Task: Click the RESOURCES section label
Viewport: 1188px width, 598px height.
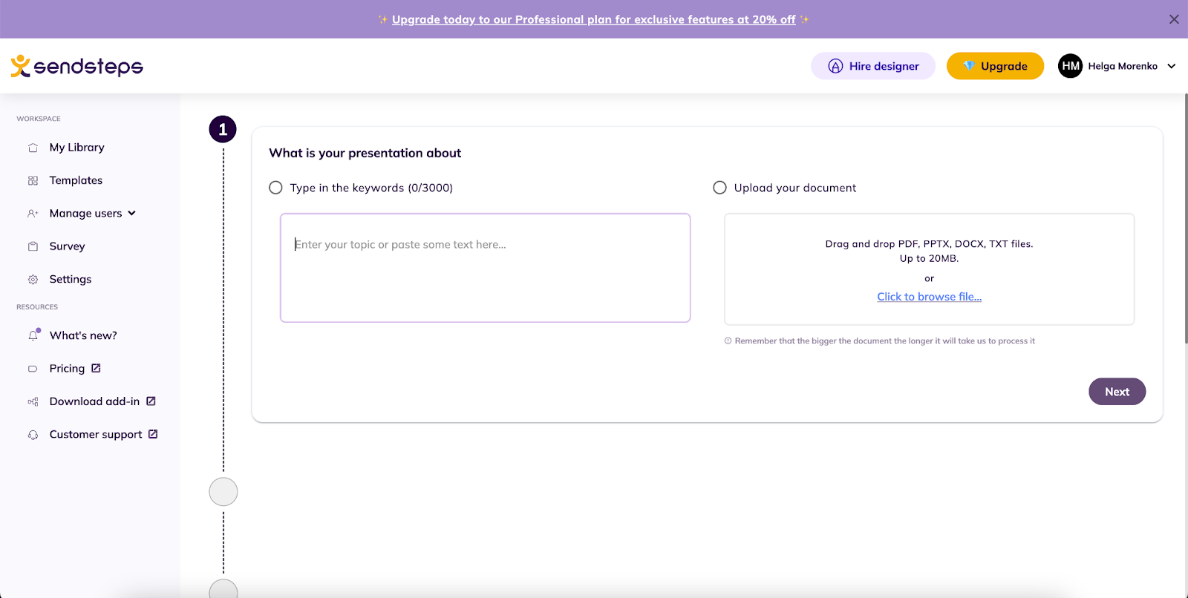Action: [x=37, y=307]
